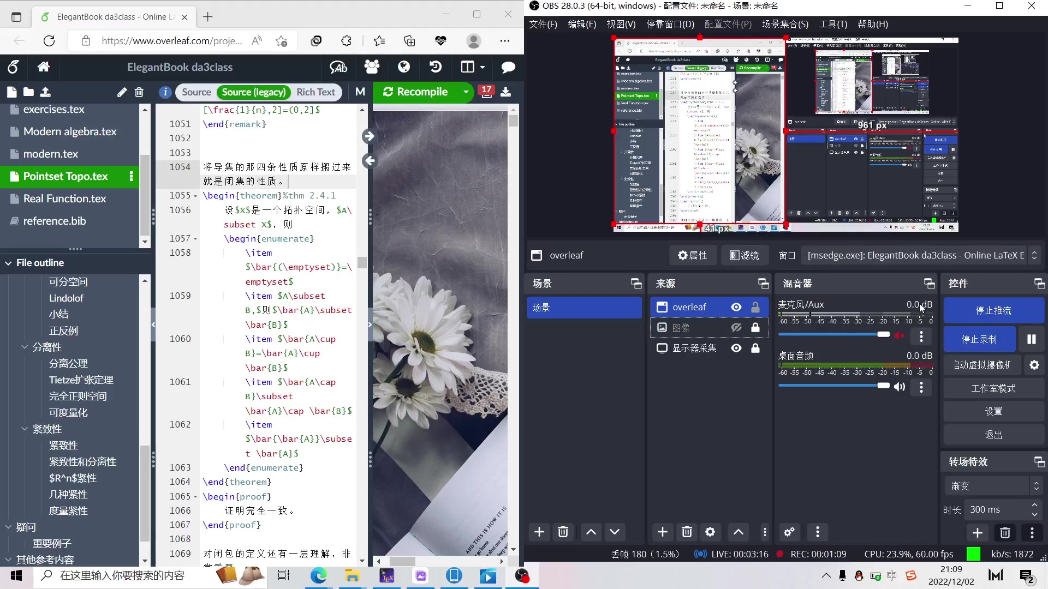The image size is (1048, 589).
Task: Add a new source with the plus button
Action: [x=662, y=532]
